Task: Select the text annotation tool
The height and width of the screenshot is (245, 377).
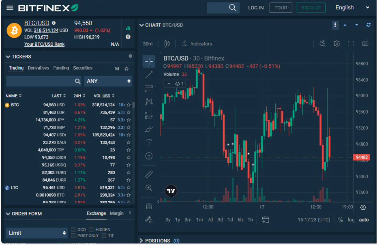Action: tap(149, 142)
